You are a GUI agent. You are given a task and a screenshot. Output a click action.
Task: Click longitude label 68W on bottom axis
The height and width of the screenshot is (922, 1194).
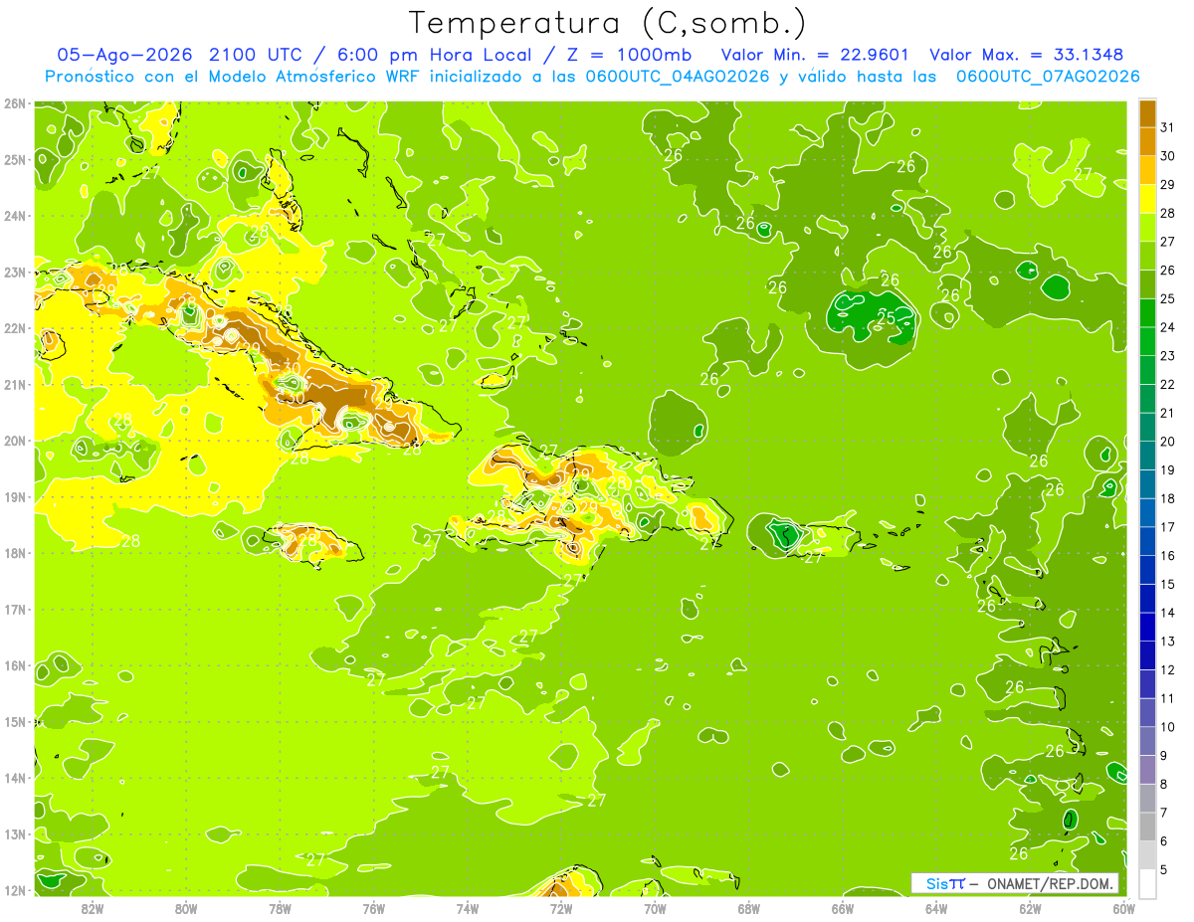click(x=749, y=908)
